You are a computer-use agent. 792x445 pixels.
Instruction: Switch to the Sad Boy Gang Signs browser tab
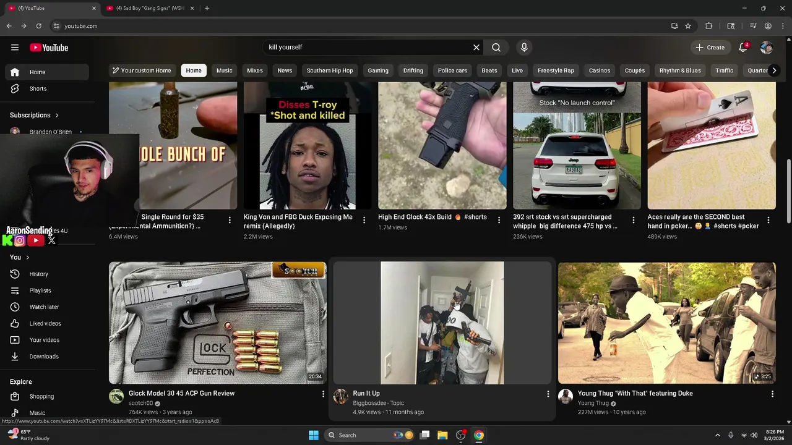[x=150, y=8]
